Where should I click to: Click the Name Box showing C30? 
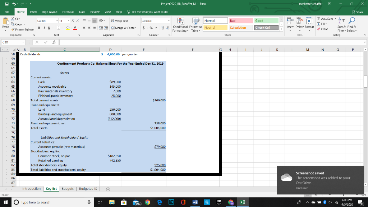point(13,42)
